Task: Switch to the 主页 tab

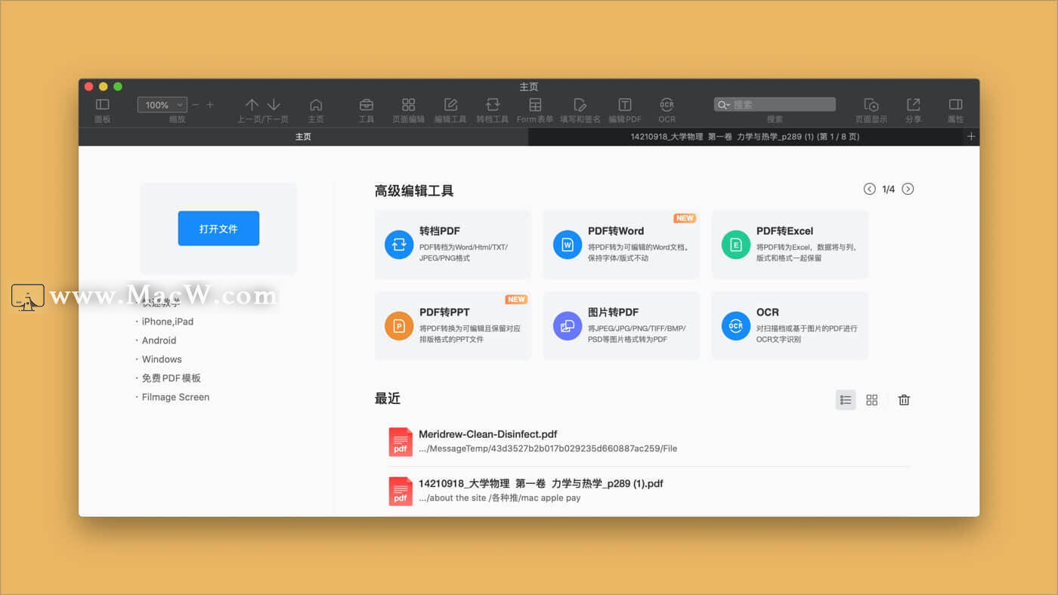Action: pos(303,137)
